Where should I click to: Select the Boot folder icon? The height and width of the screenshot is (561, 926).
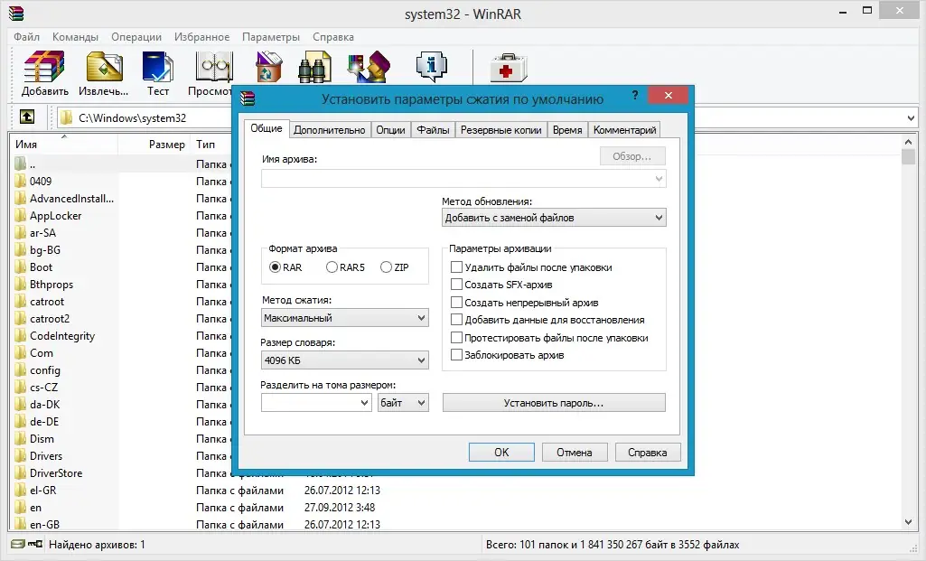point(21,266)
